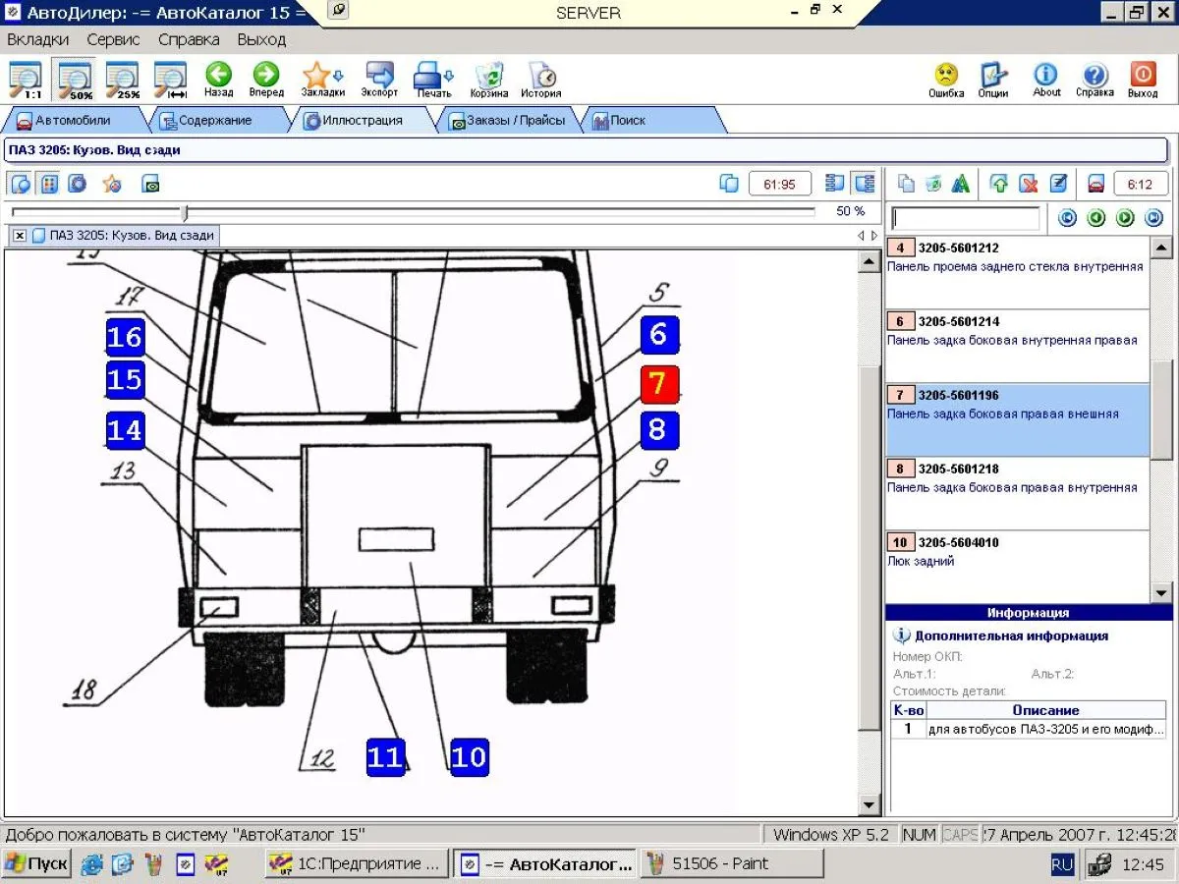Go forward with Вперед arrow
The image size is (1179, 884).
(266, 80)
